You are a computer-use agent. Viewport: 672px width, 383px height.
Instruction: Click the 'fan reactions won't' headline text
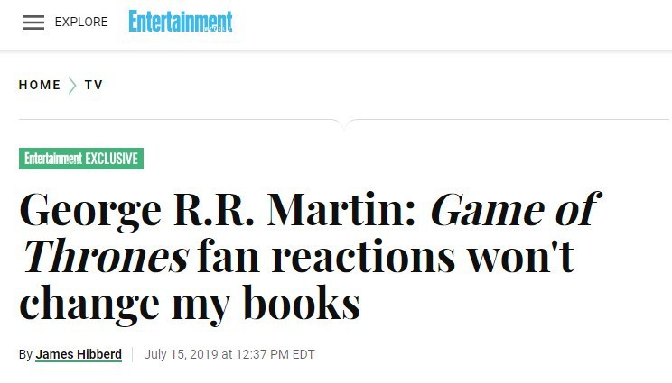[x=386, y=257]
